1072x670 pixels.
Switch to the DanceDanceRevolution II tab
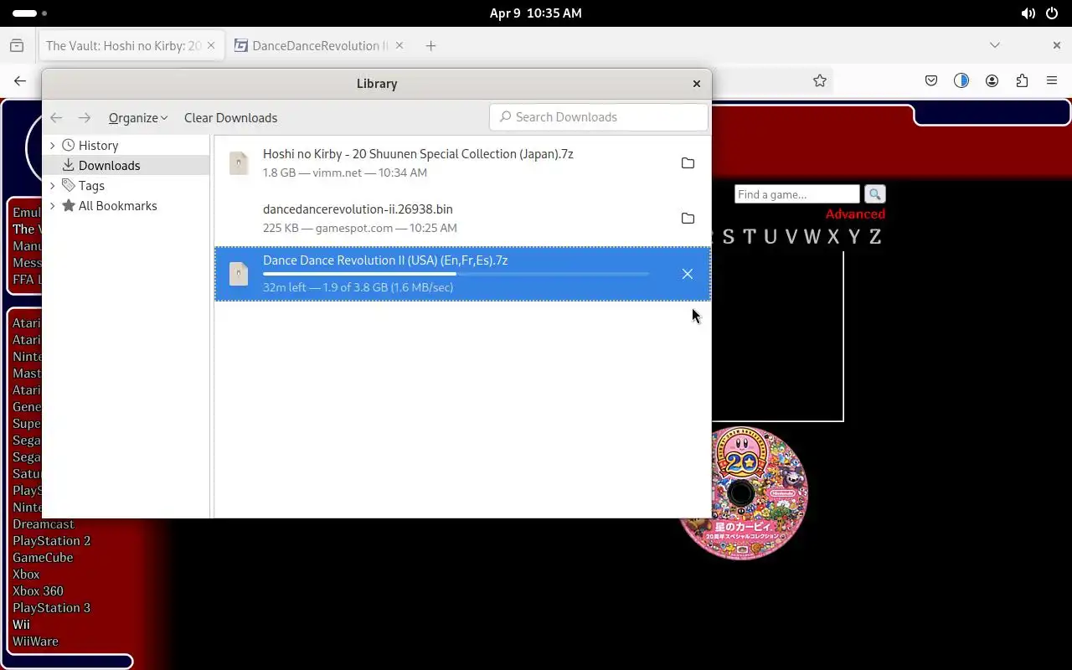(x=319, y=46)
